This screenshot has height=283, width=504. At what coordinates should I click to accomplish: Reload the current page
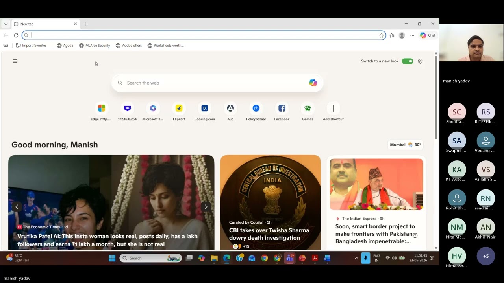[x=16, y=35]
